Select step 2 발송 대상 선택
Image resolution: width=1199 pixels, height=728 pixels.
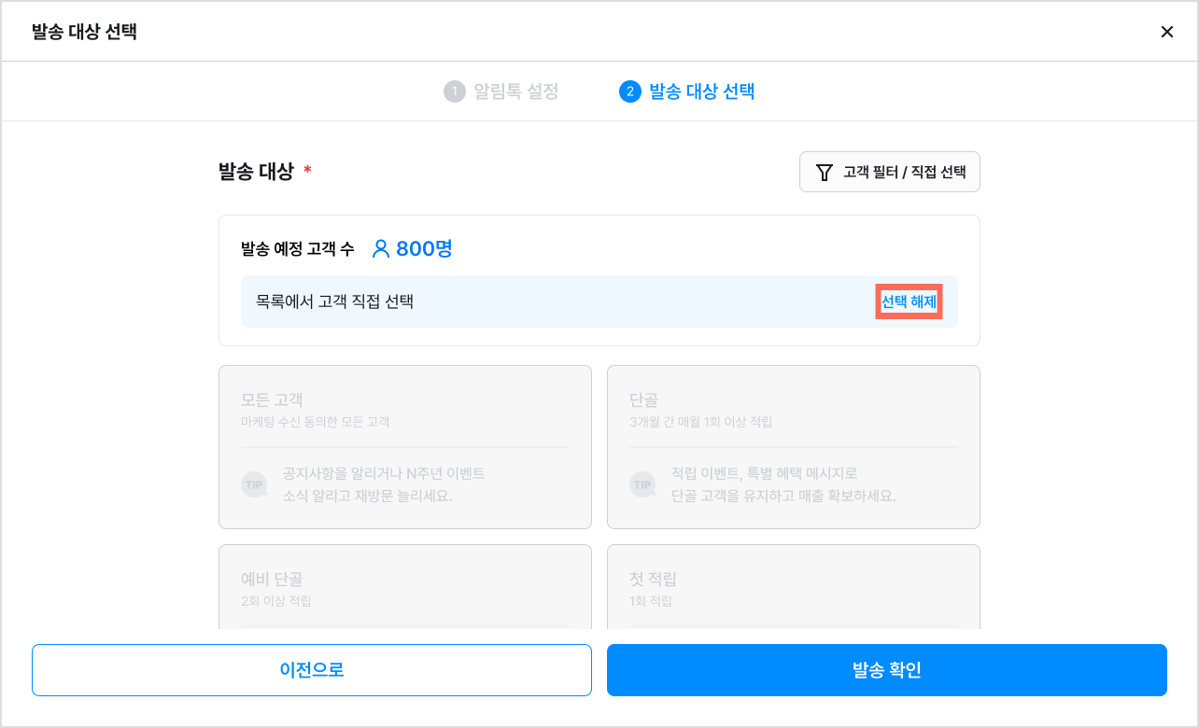pos(687,91)
